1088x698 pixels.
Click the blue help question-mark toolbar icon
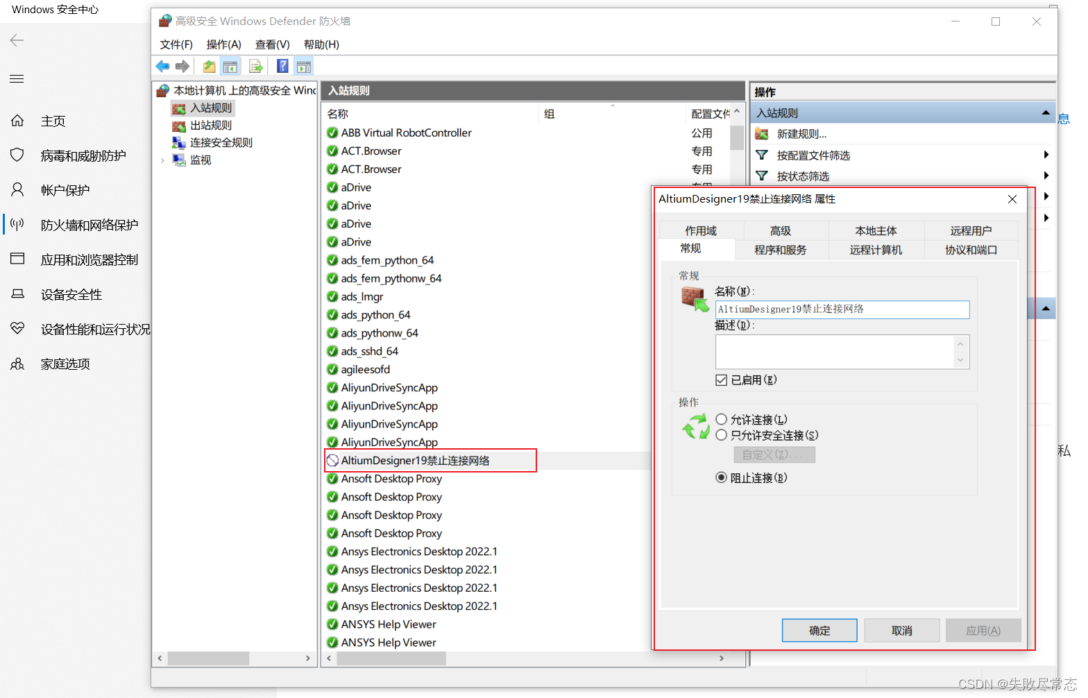(x=283, y=67)
